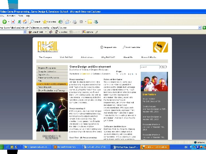Click the bug icon after Search Web

[x=51, y=32]
